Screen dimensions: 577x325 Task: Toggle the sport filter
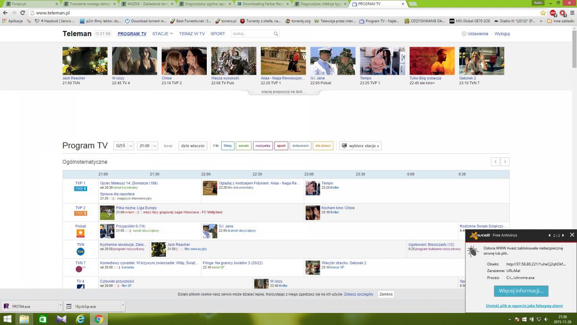point(281,145)
